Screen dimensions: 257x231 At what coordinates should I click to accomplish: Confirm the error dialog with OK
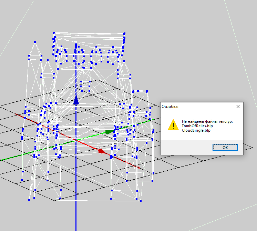(225, 147)
